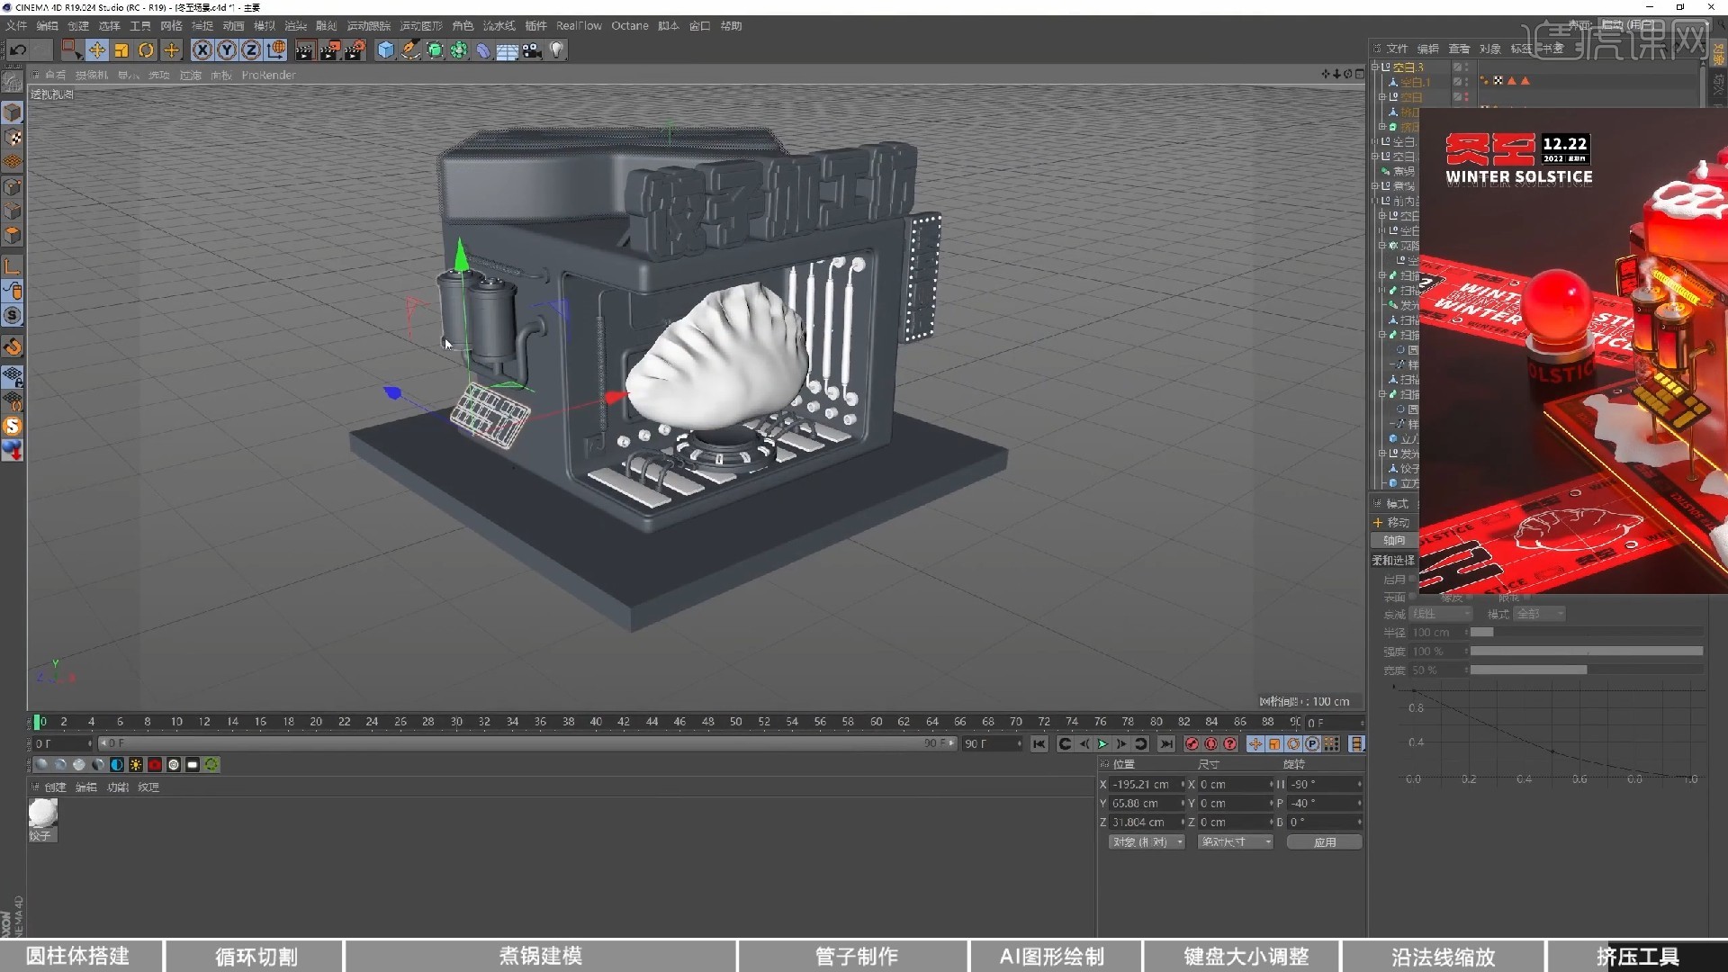The width and height of the screenshot is (1728, 972).
Task: Adjust the 半径 radius slider
Action: tap(1586, 633)
